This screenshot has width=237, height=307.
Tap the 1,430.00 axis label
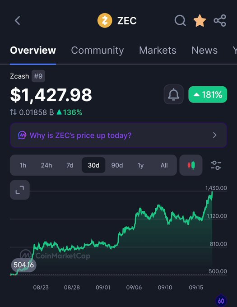(216, 188)
